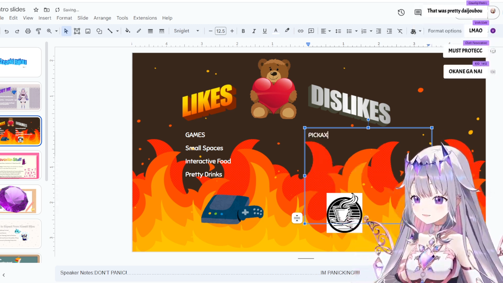Activate the Paint format tool
This screenshot has width=503, height=283.
[39, 31]
